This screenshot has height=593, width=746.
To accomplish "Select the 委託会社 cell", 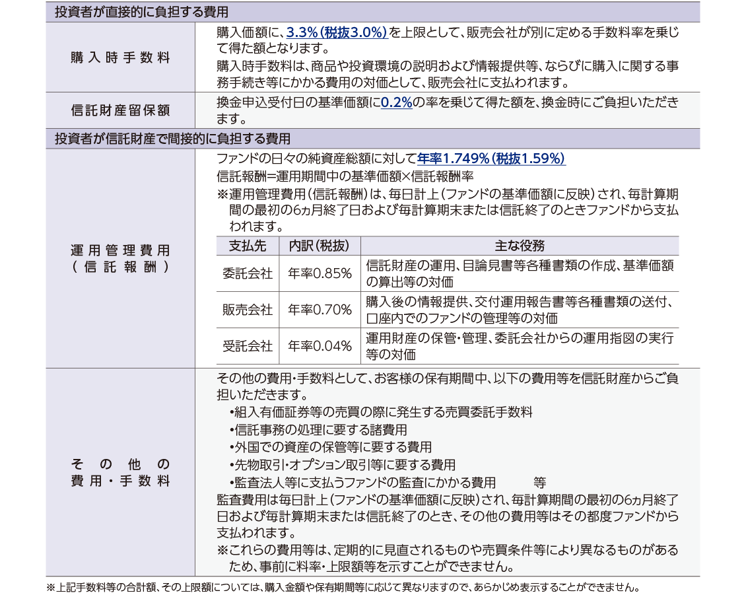I will pos(248,273).
